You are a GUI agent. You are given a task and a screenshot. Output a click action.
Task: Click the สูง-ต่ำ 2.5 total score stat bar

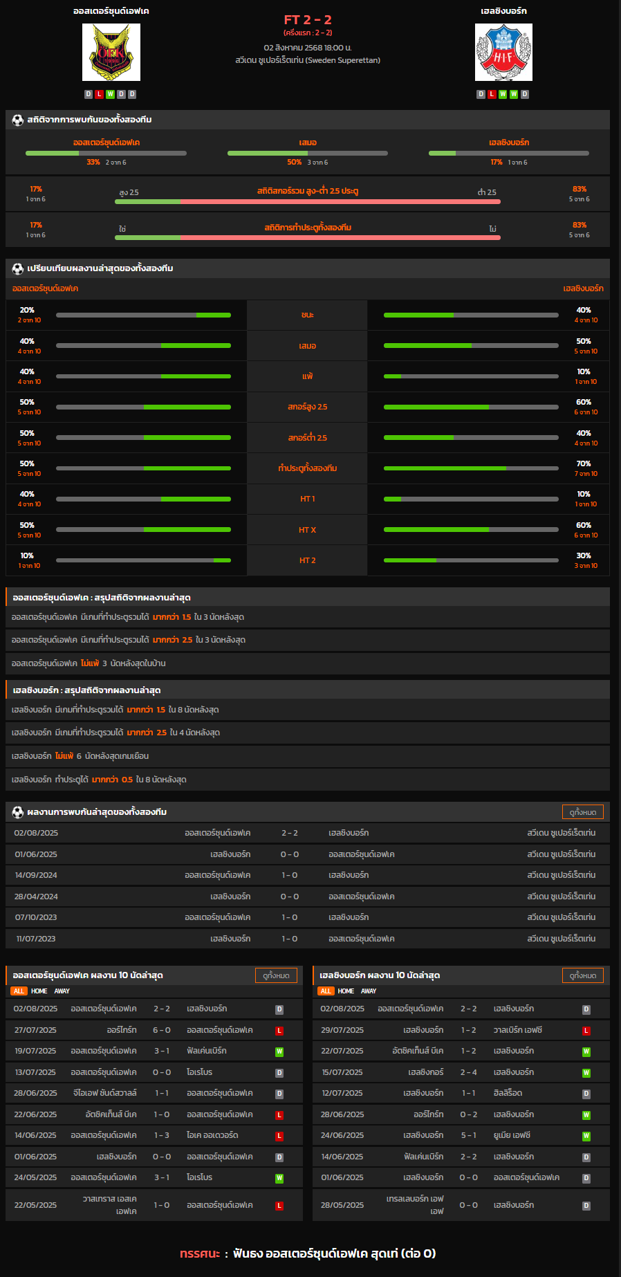tap(308, 201)
